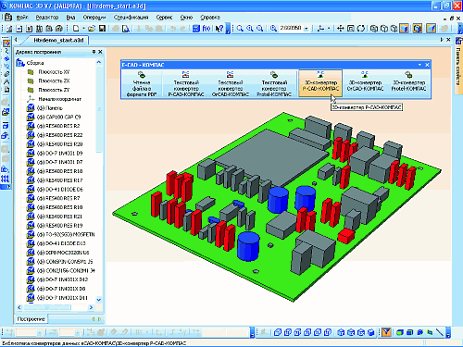Switch to hidden-lines-removed display mode

384,29
